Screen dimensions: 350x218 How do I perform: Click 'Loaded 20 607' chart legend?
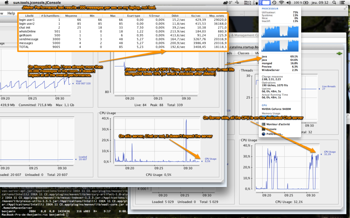[81, 158]
